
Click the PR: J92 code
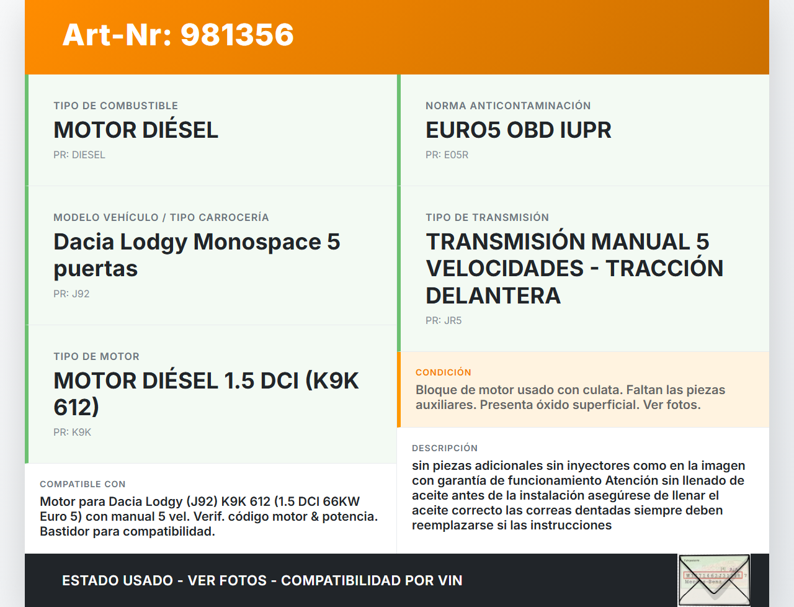click(71, 294)
